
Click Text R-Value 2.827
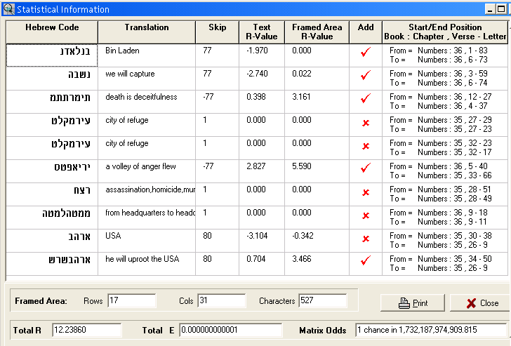click(256, 166)
